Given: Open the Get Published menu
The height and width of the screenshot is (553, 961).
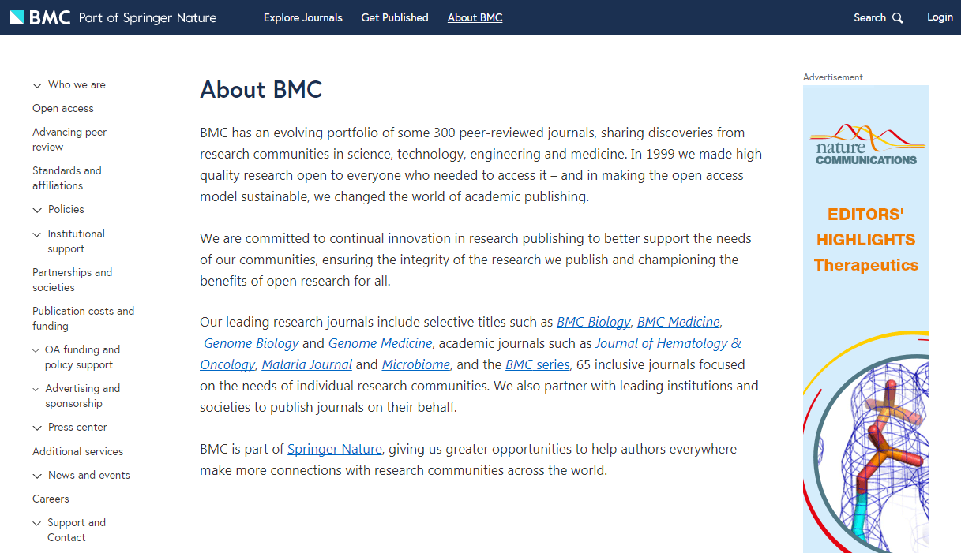Looking at the screenshot, I should 395,17.
